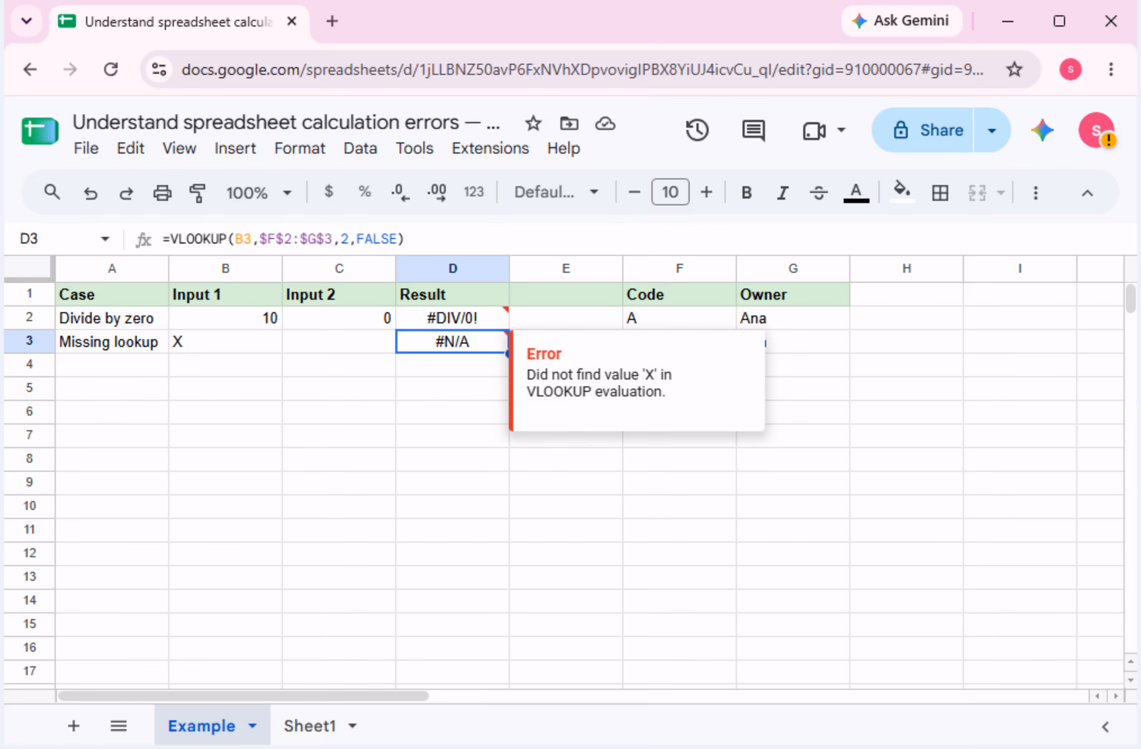Image resolution: width=1141 pixels, height=749 pixels.
Task: Check cloud save status icon
Action: [605, 123]
